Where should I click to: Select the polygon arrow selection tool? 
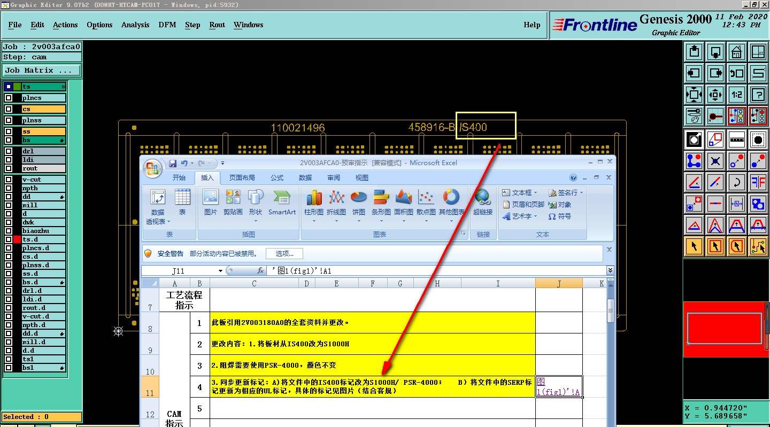737,246
